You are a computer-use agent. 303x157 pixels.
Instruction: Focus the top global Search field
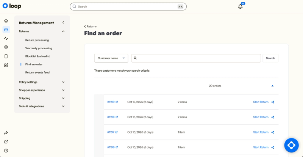128,6
